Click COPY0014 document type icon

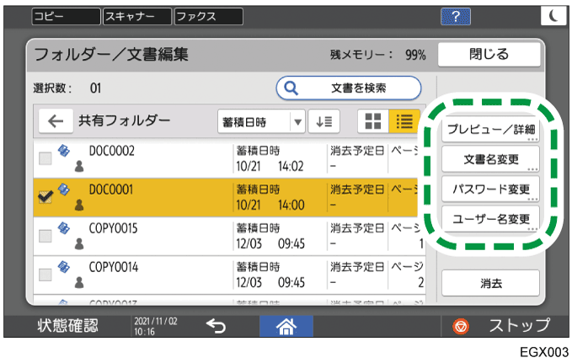[x=63, y=267]
